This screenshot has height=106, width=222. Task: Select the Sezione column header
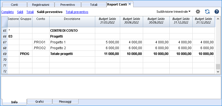pos(13,22)
